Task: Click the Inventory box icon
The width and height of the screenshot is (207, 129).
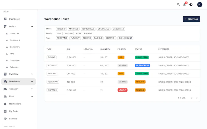Action: [x=5, y=74]
